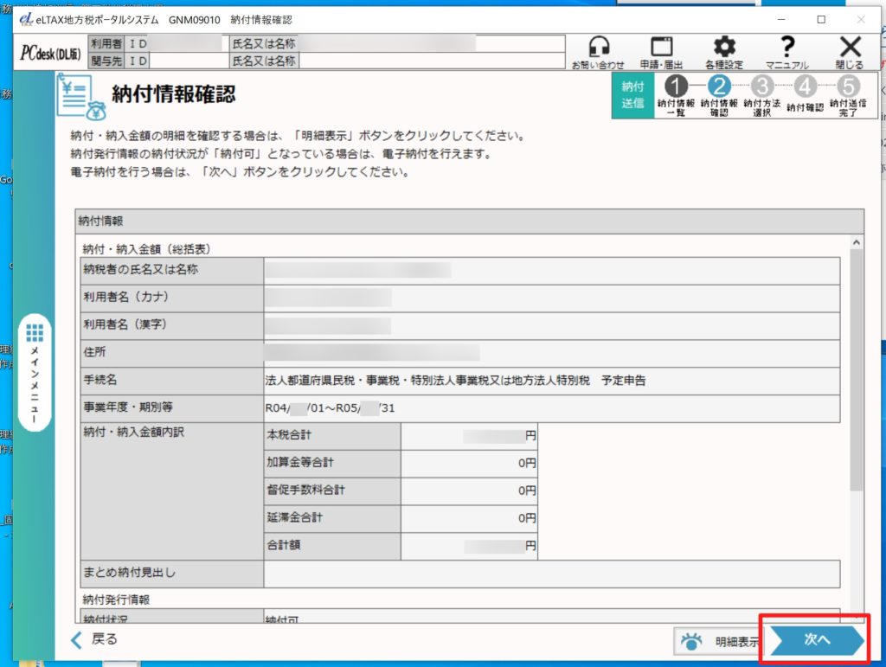The width and height of the screenshot is (886, 667).
Task: Maximize the eLTAX window
Action: (x=821, y=19)
